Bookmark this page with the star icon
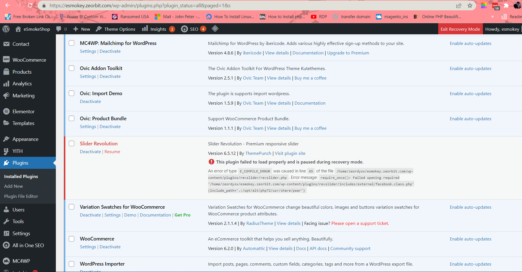Image resolution: width=522 pixels, height=272 pixels. (470, 6)
